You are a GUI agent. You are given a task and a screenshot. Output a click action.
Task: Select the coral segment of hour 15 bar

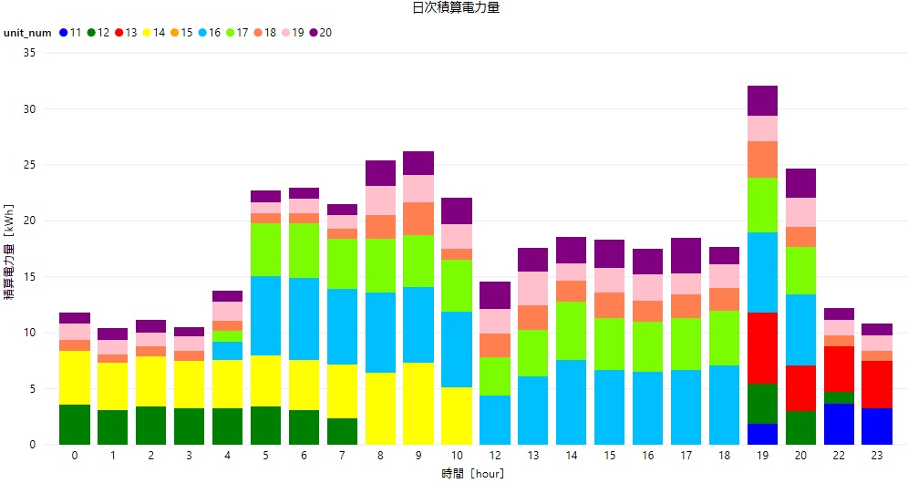click(x=610, y=305)
